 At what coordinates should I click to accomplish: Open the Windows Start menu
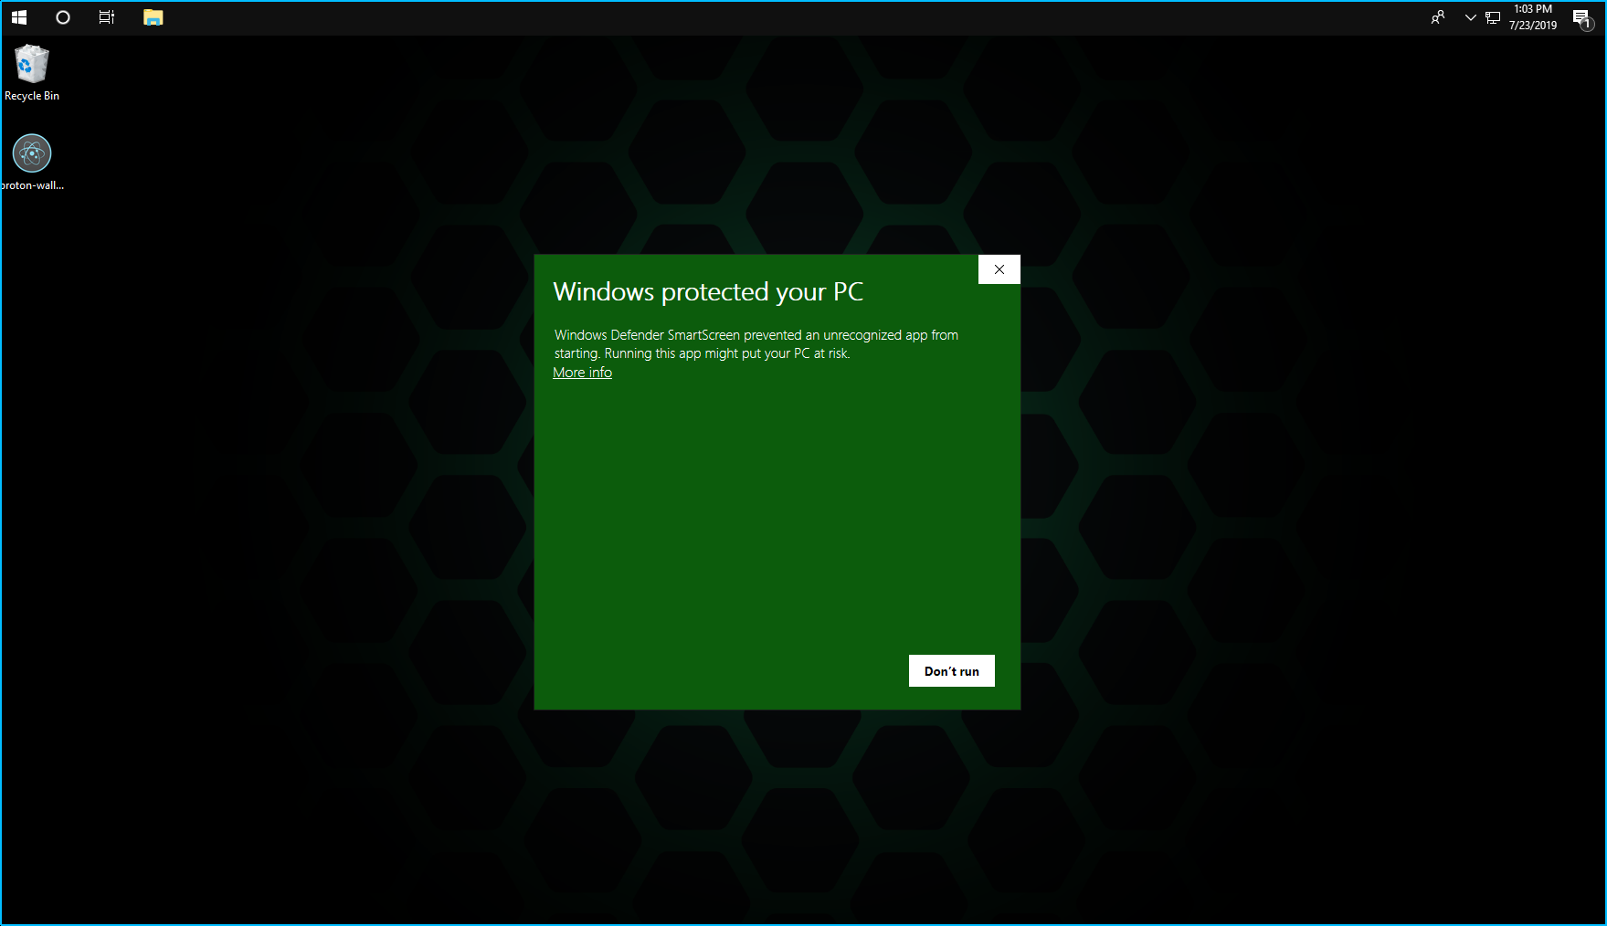point(19,17)
